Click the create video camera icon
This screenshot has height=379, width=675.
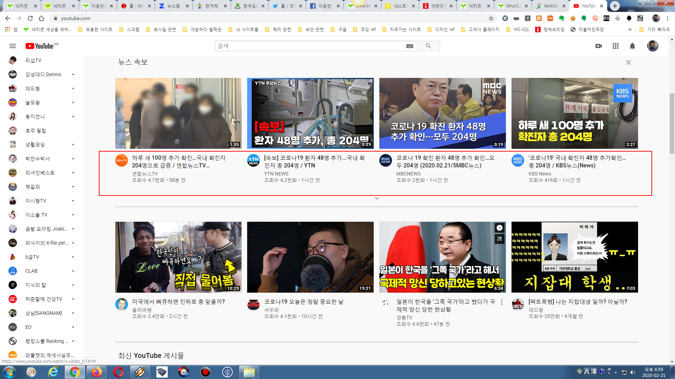click(599, 46)
